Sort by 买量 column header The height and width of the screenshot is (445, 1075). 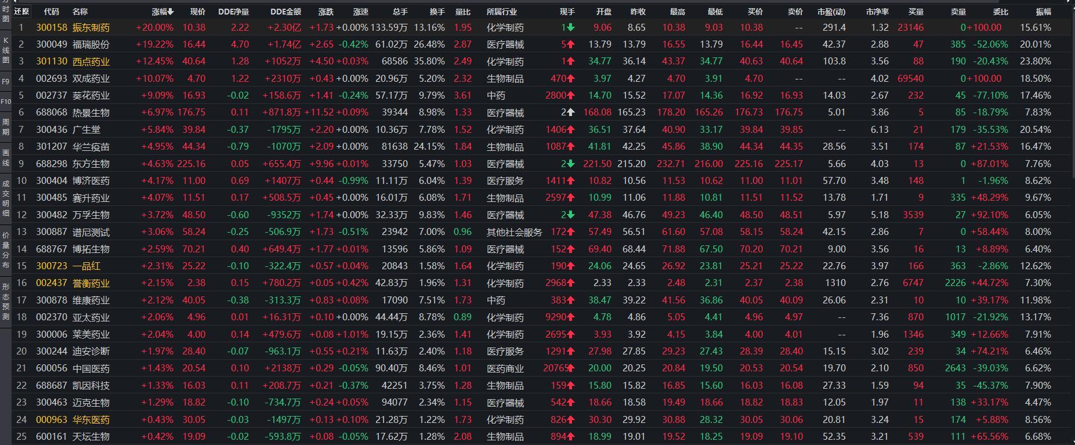(915, 12)
